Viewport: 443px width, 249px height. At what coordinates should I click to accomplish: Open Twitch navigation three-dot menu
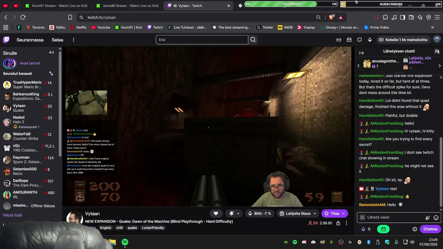(73, 40)
